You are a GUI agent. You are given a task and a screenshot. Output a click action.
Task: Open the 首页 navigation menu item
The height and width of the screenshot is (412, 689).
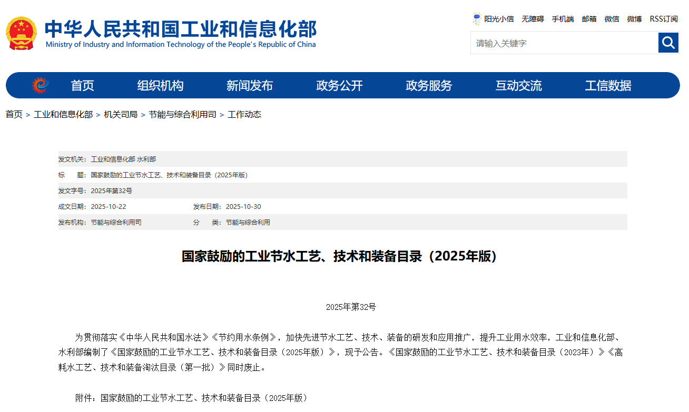click(83, 86)
